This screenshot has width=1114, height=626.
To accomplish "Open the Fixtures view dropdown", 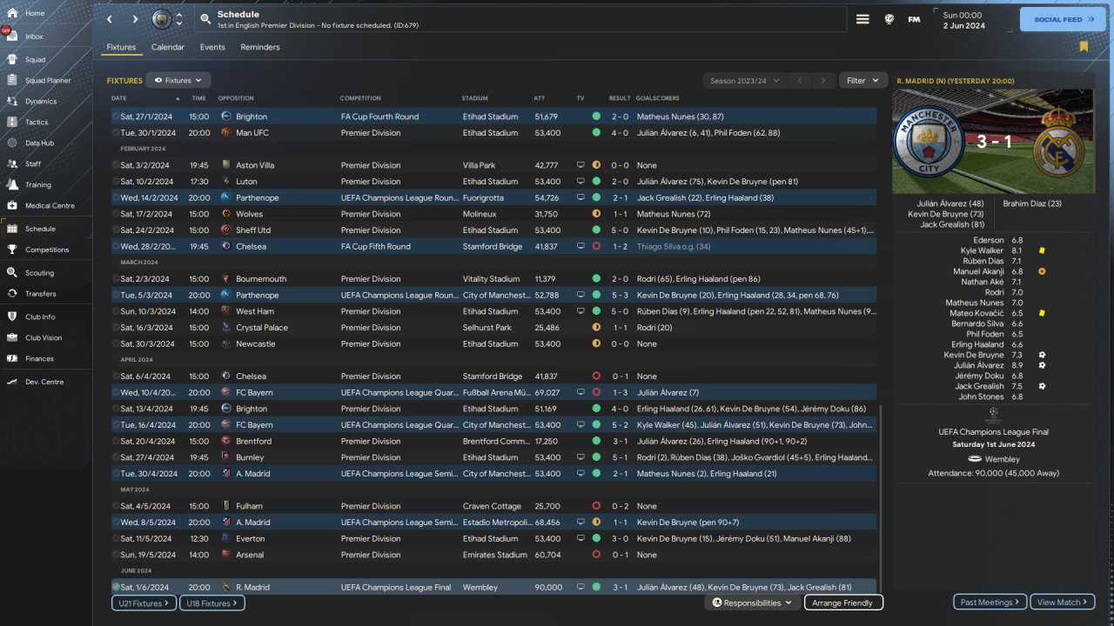I will (x=178, y=80).
